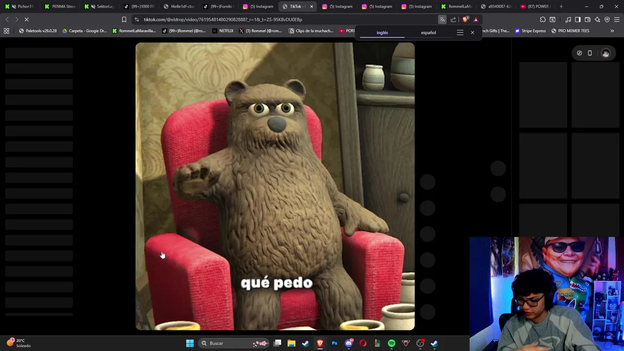Viewport: 624px width, 351px height.
Task: Close the translate popup
Action: click(472, 33)
